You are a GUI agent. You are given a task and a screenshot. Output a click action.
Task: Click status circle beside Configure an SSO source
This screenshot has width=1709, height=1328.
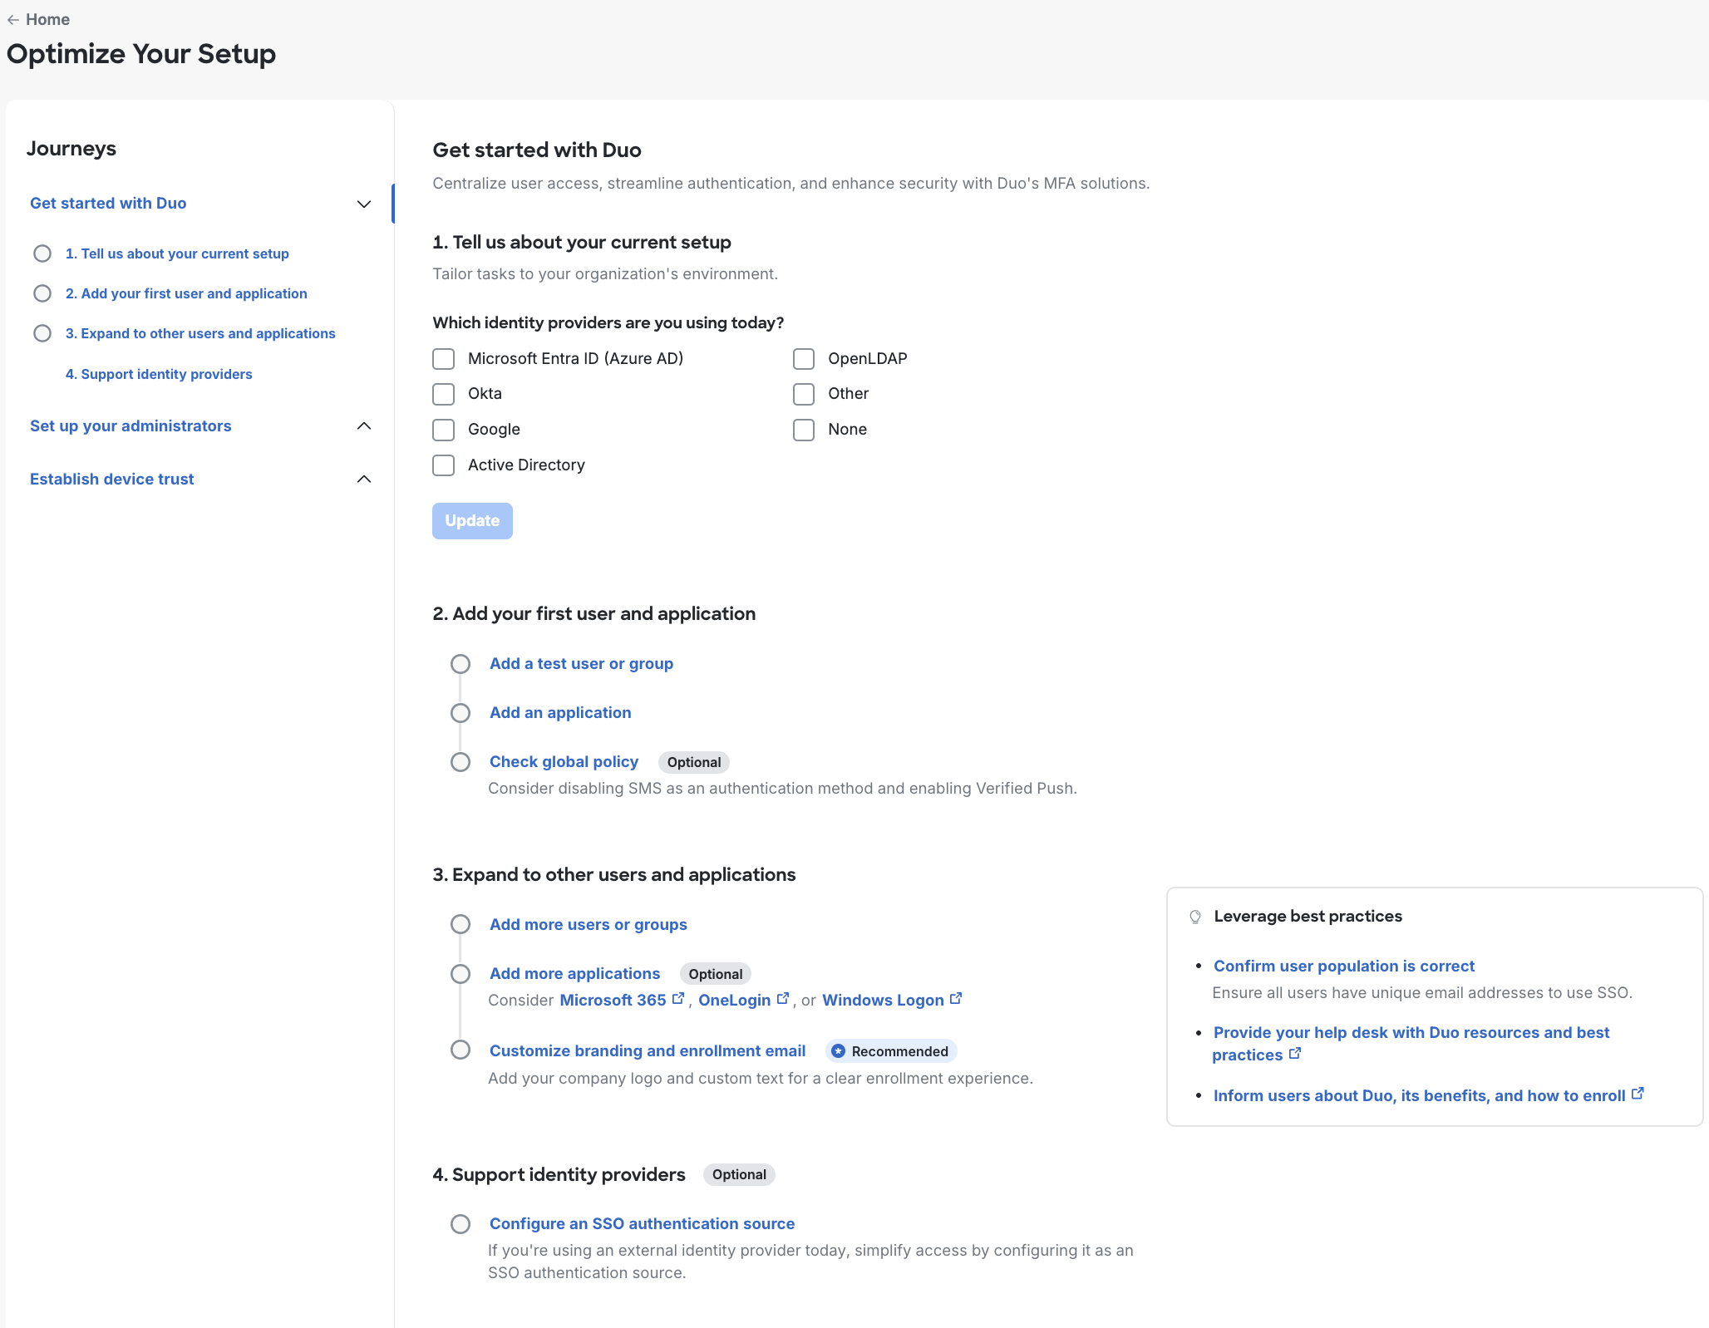click(460, 1224)
